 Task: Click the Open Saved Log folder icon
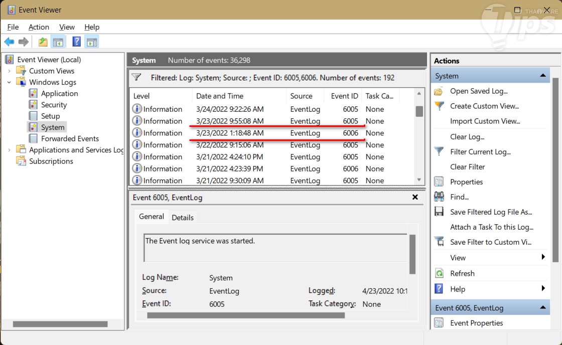click(x=439, y=91)
